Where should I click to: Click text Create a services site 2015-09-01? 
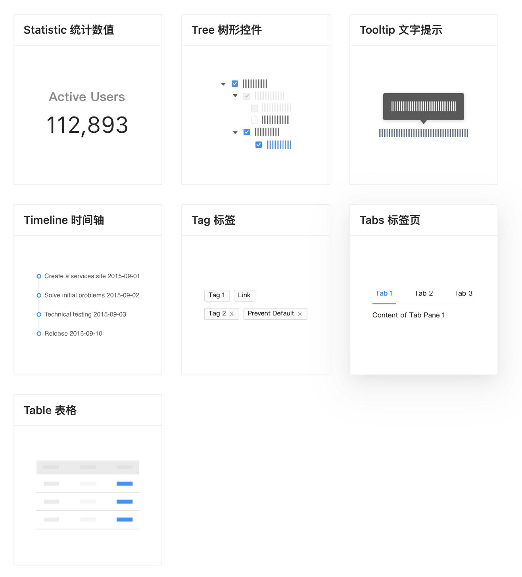[x=92, y=276]
